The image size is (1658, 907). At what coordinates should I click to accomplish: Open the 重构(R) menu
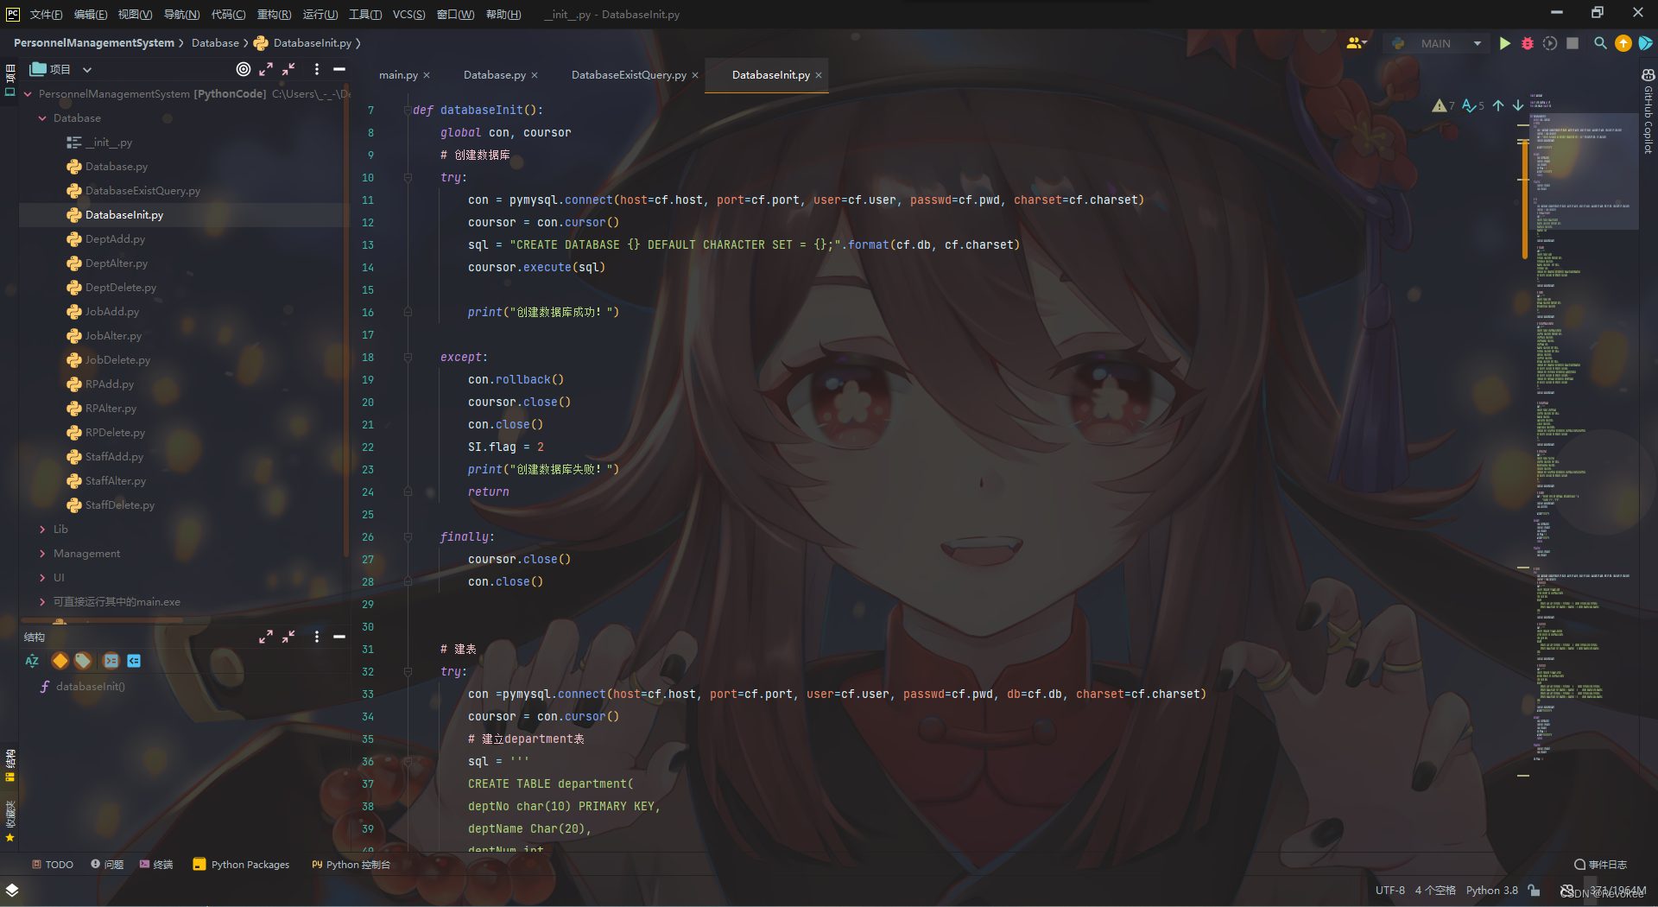coord(274,15)
